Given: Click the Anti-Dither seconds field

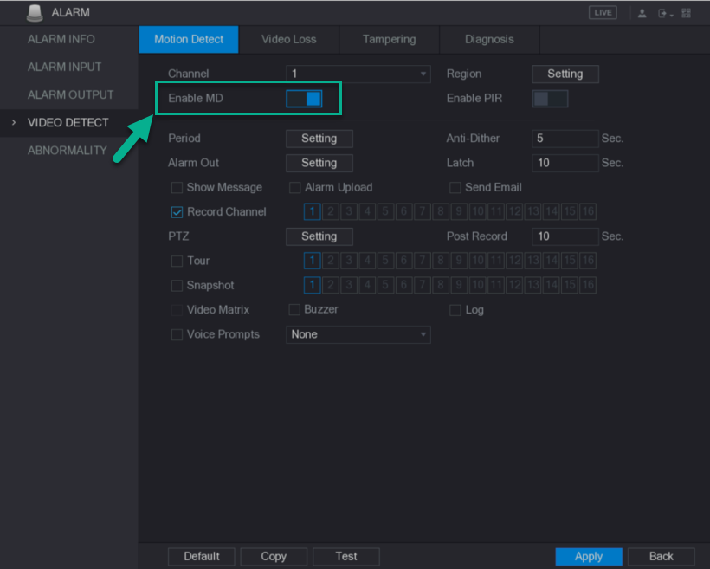Looking at the screenshot, I should click(x=565, y=139).
